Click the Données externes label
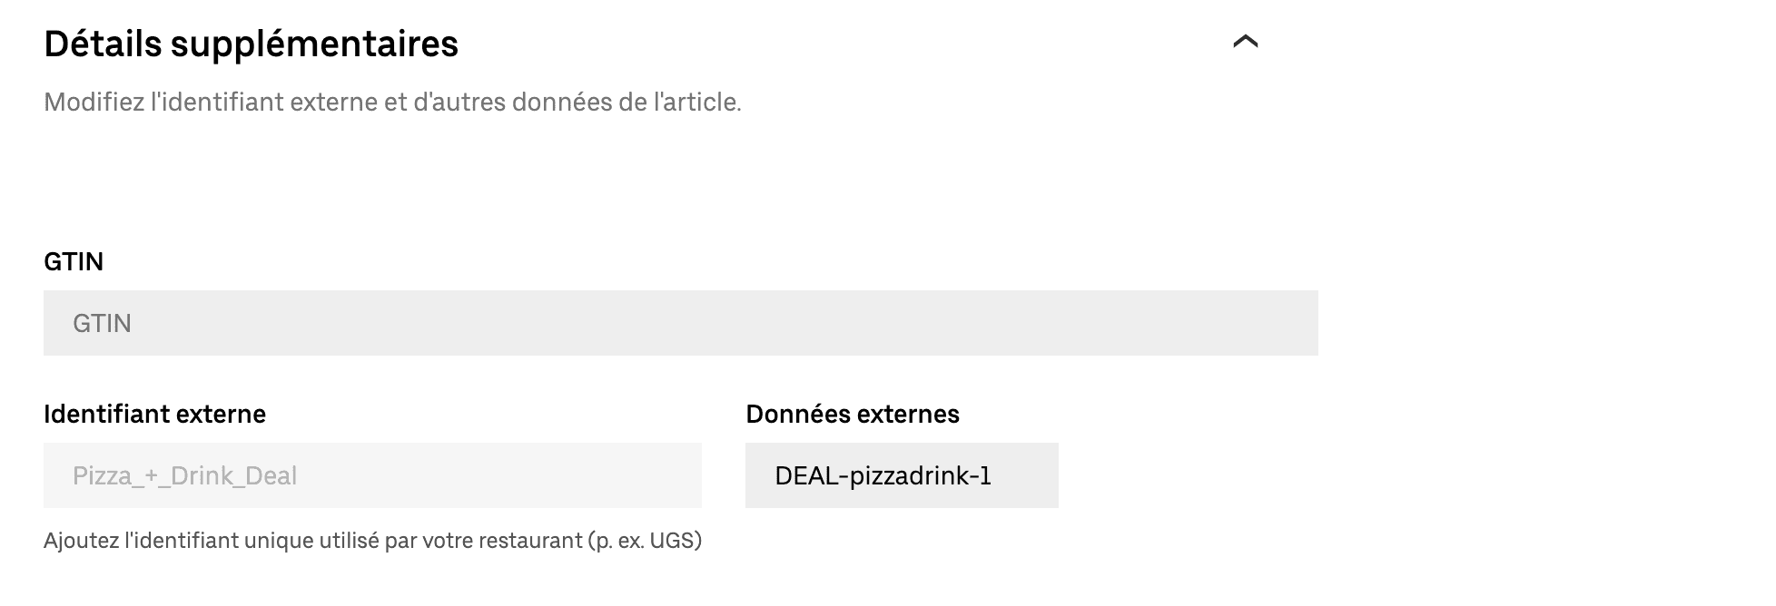This screenshot has height=606, width=1776. tap(852, 415)
